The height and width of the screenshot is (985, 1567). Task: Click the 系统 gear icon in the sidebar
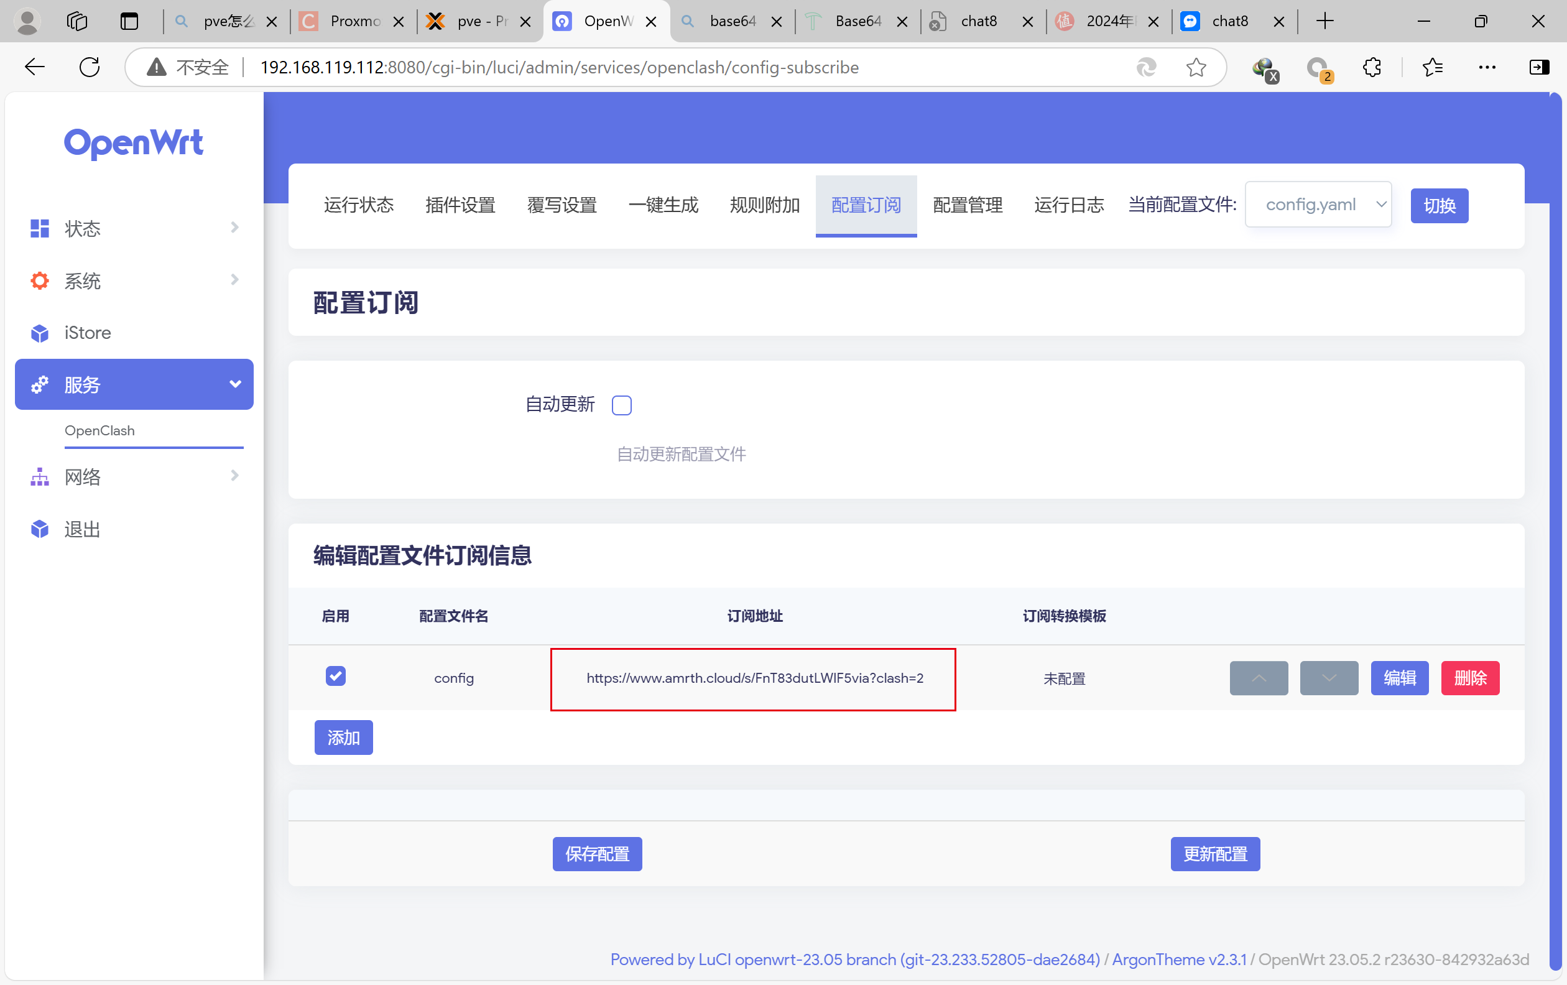(x=40, y=280)
